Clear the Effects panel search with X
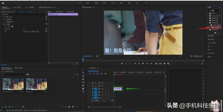Image resolution: width=223 pixels, height=112 pixels. [x=220, y=11]
